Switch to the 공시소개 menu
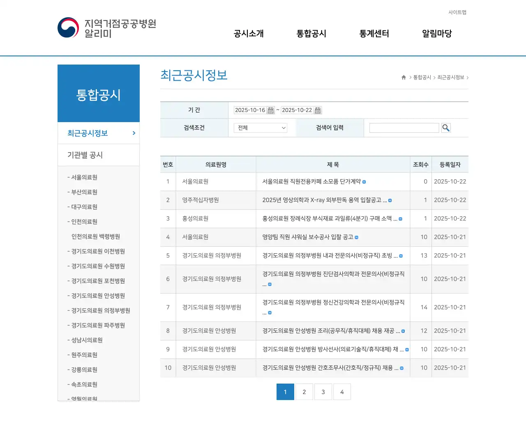This screenshot has width=526, height=421. coord(248,34)
